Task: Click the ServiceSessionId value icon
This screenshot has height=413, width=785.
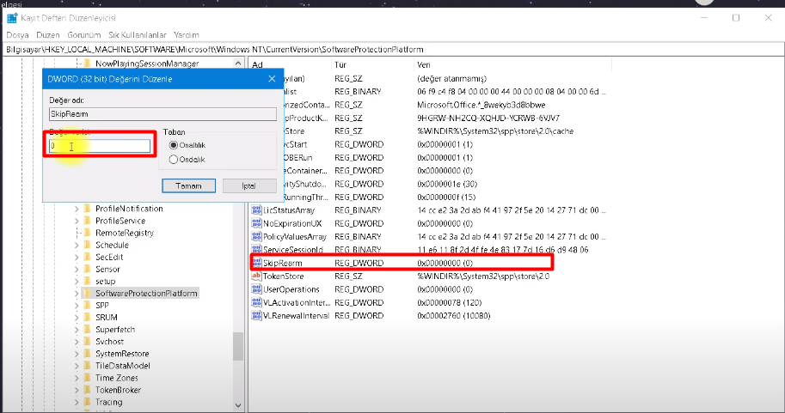Action: (x=256, y=250)
